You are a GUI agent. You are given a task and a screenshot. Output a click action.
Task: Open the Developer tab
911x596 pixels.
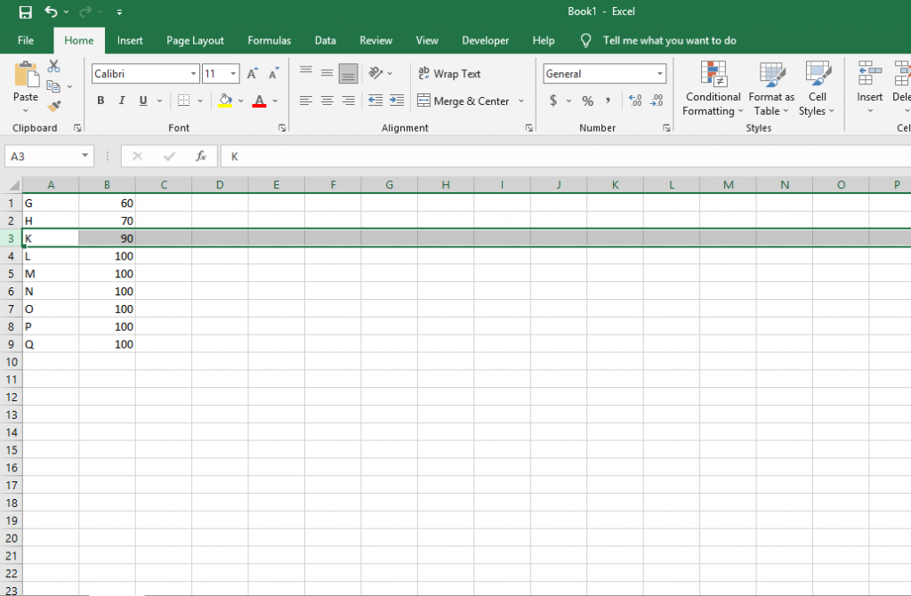(x=485, y=40)
